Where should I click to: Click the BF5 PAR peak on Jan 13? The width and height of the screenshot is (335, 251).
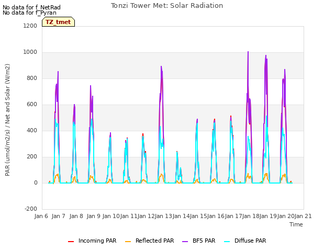click(161, 66)
